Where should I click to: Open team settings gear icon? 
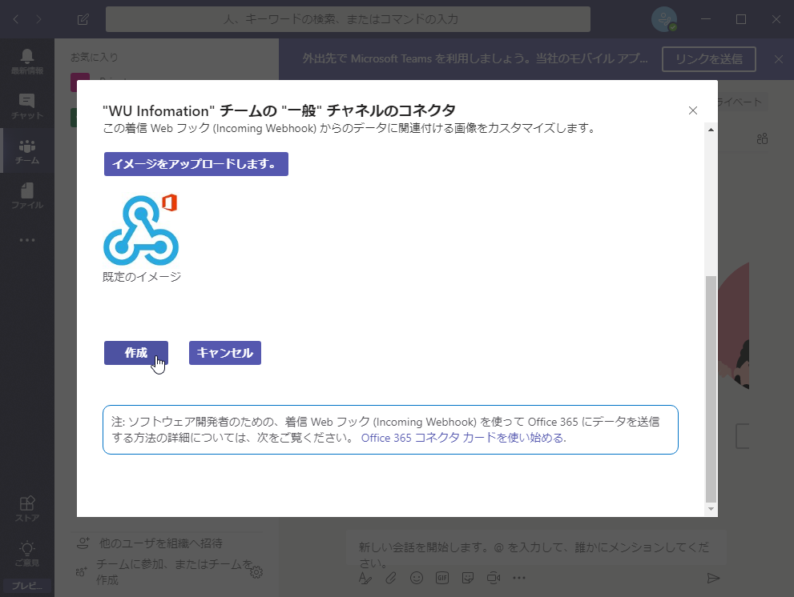tap(256, 572)
